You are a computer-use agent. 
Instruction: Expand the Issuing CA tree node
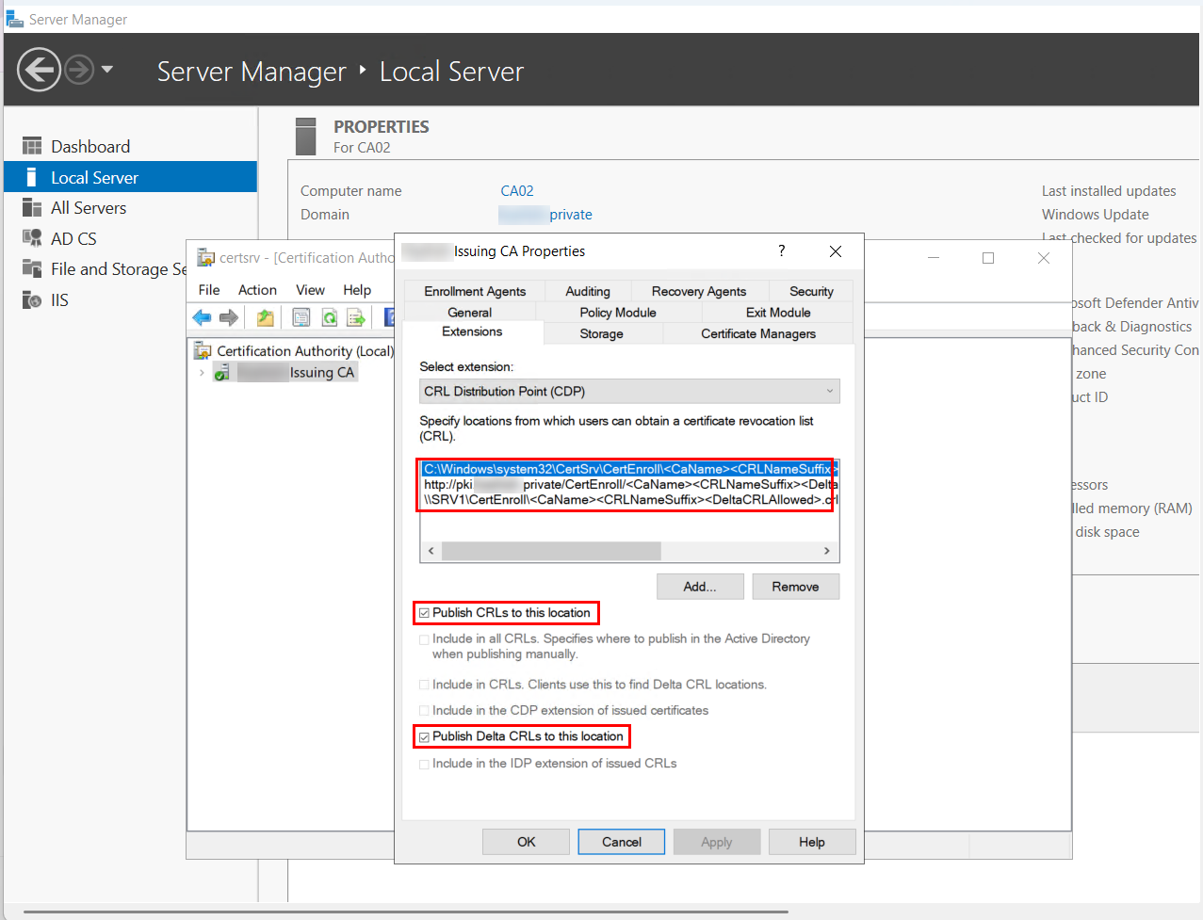click(x=202, y=373)
